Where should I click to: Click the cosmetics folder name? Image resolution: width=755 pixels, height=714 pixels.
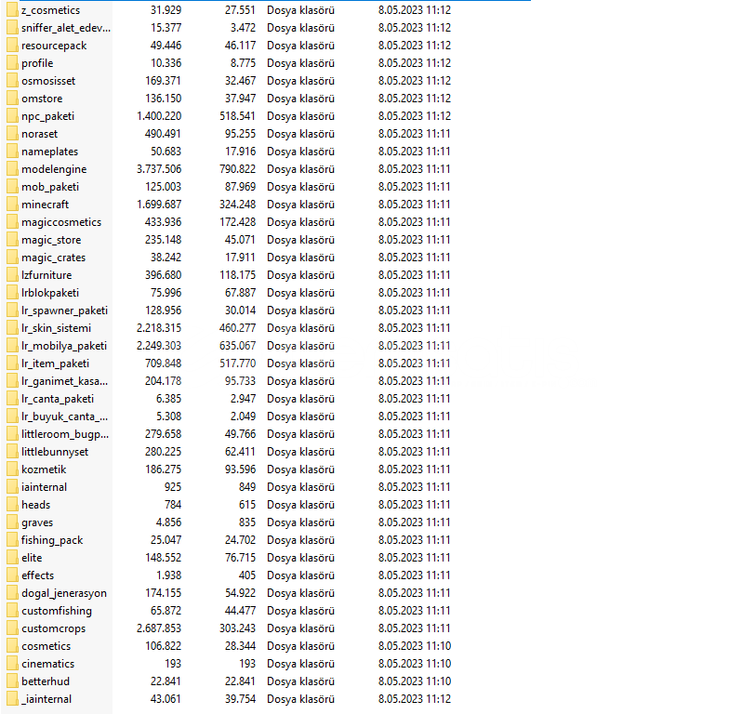tap(46, 646)
